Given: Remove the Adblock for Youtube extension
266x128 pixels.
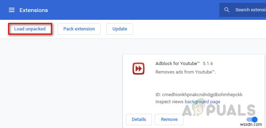Looking at the screenshot, I should 169,120.
